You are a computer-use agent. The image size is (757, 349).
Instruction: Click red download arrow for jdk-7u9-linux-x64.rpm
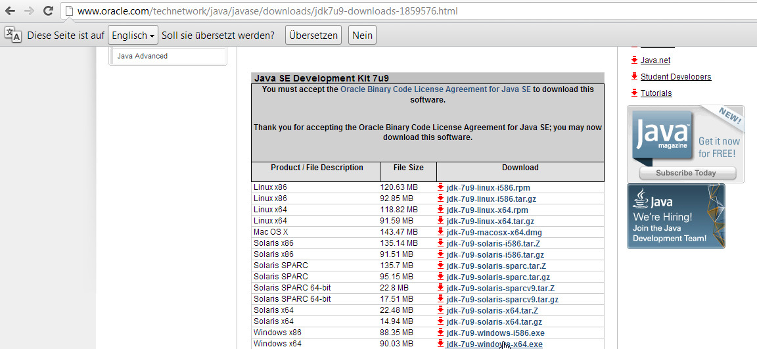tap(440, 210)
